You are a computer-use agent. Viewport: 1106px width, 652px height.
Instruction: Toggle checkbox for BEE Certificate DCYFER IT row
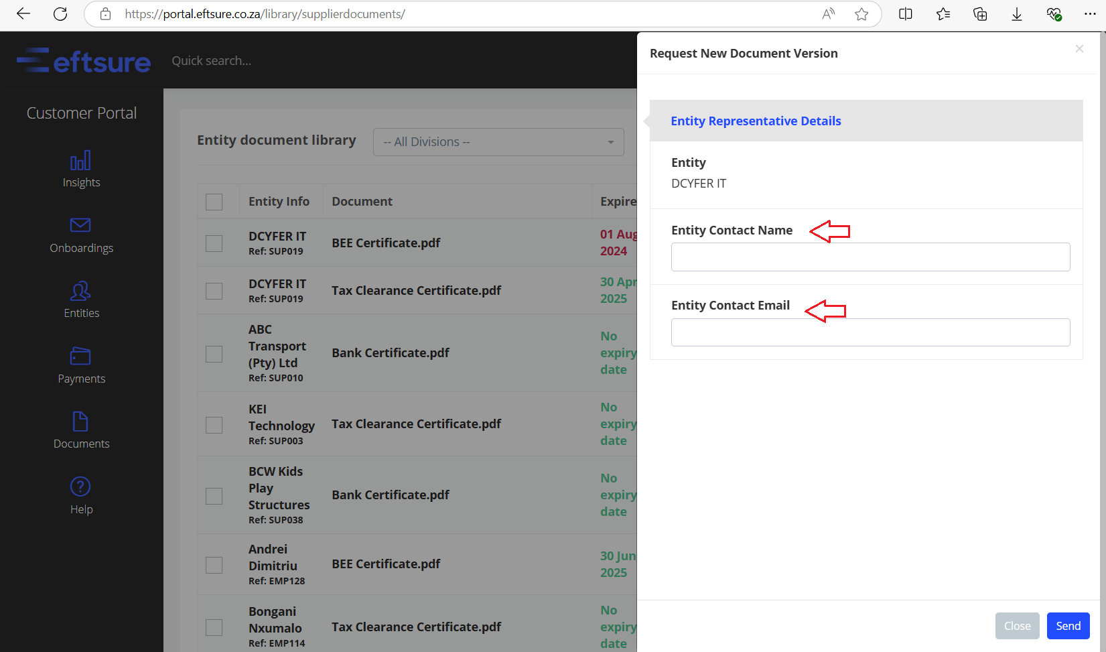pyautogui.click(x=214, y=243)
